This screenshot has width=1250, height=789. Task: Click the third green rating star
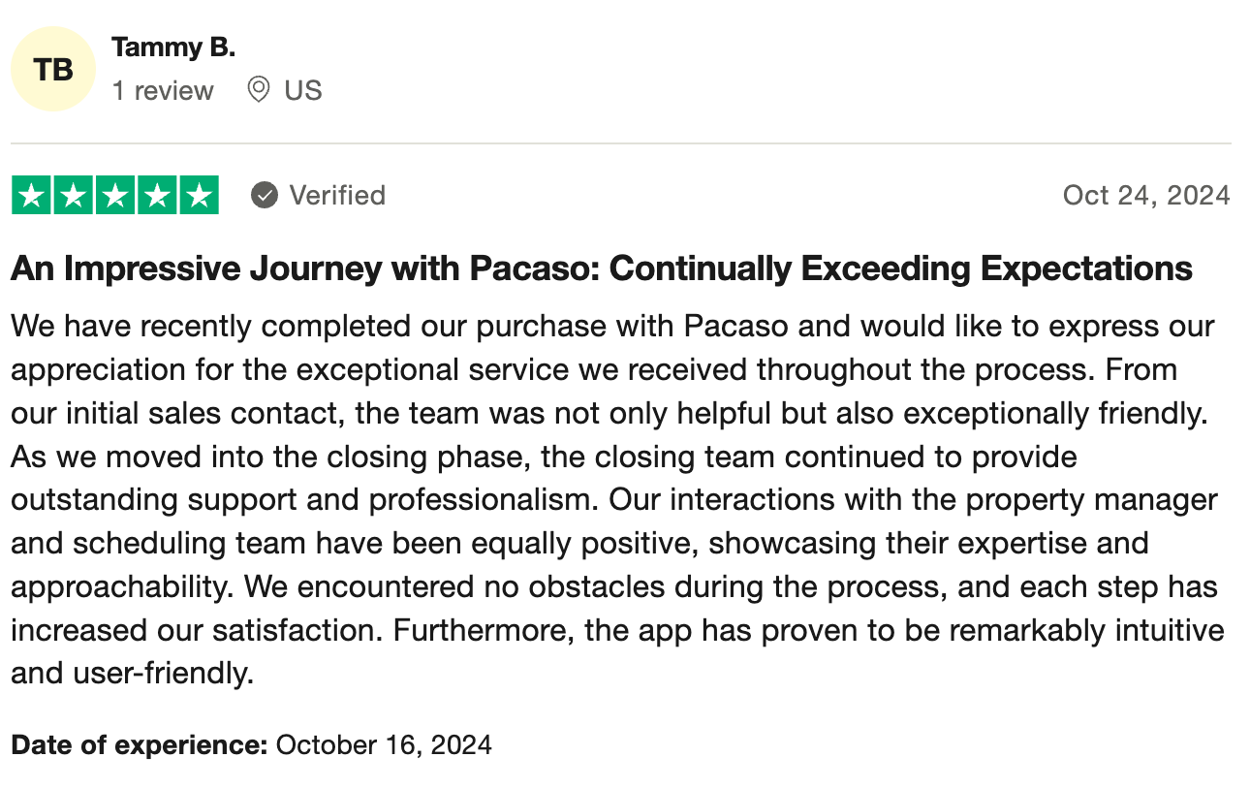115,196
